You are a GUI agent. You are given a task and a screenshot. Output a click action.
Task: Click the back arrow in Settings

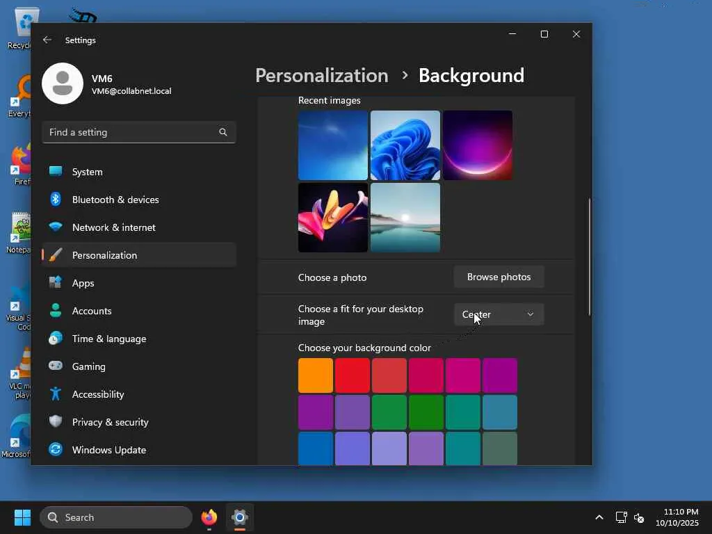[x=47, y=40]
